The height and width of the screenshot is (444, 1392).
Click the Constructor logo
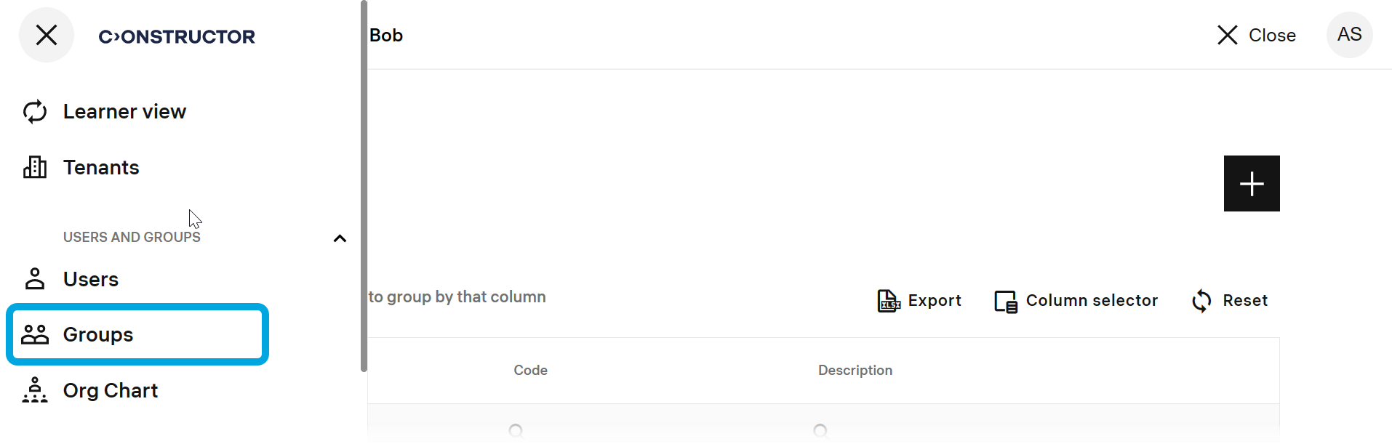click(177, 36)
